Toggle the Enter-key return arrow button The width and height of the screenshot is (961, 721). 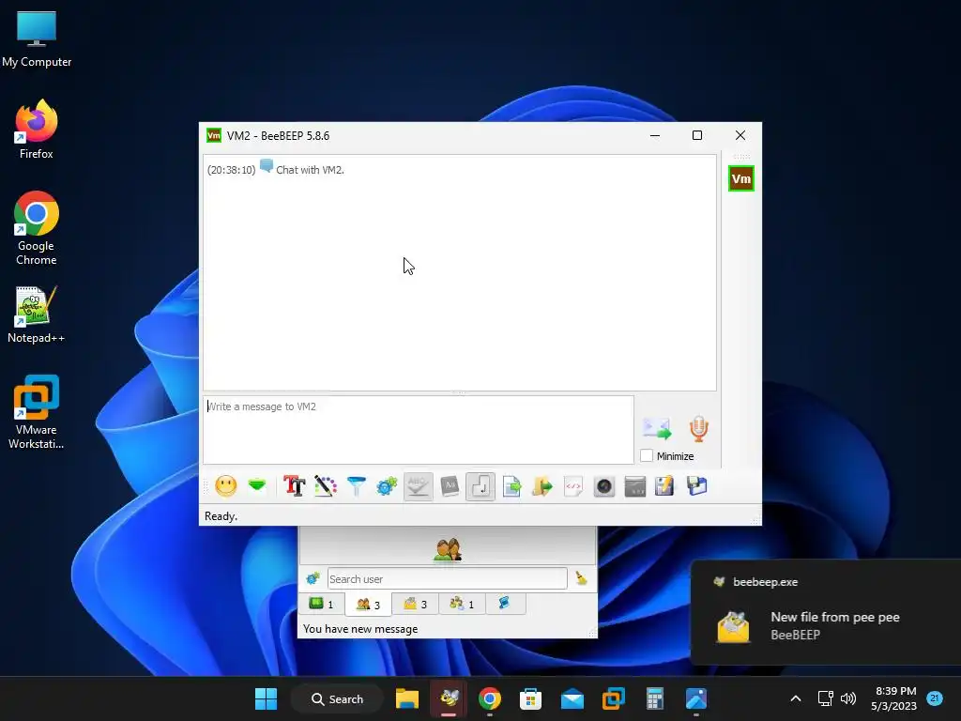pyautogui.click(x=480, y=486)
